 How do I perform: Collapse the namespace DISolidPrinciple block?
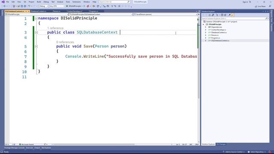pyautogui.click(x=36, y=18)
